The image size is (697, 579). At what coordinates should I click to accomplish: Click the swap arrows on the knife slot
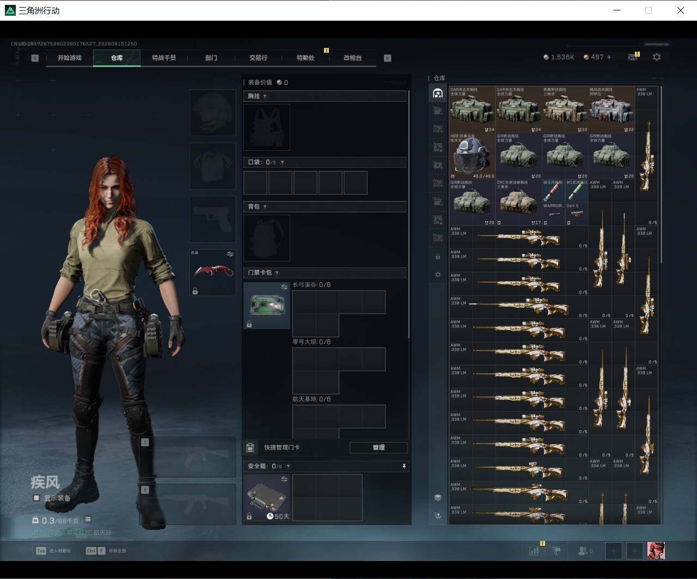(230, 254)
